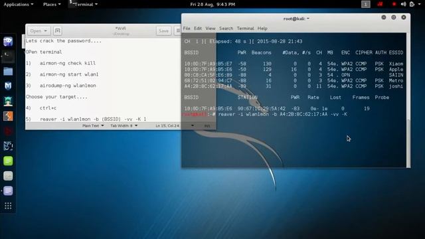Click the ESSID column header in terminal
425x239 pixels.
[396, 52]
